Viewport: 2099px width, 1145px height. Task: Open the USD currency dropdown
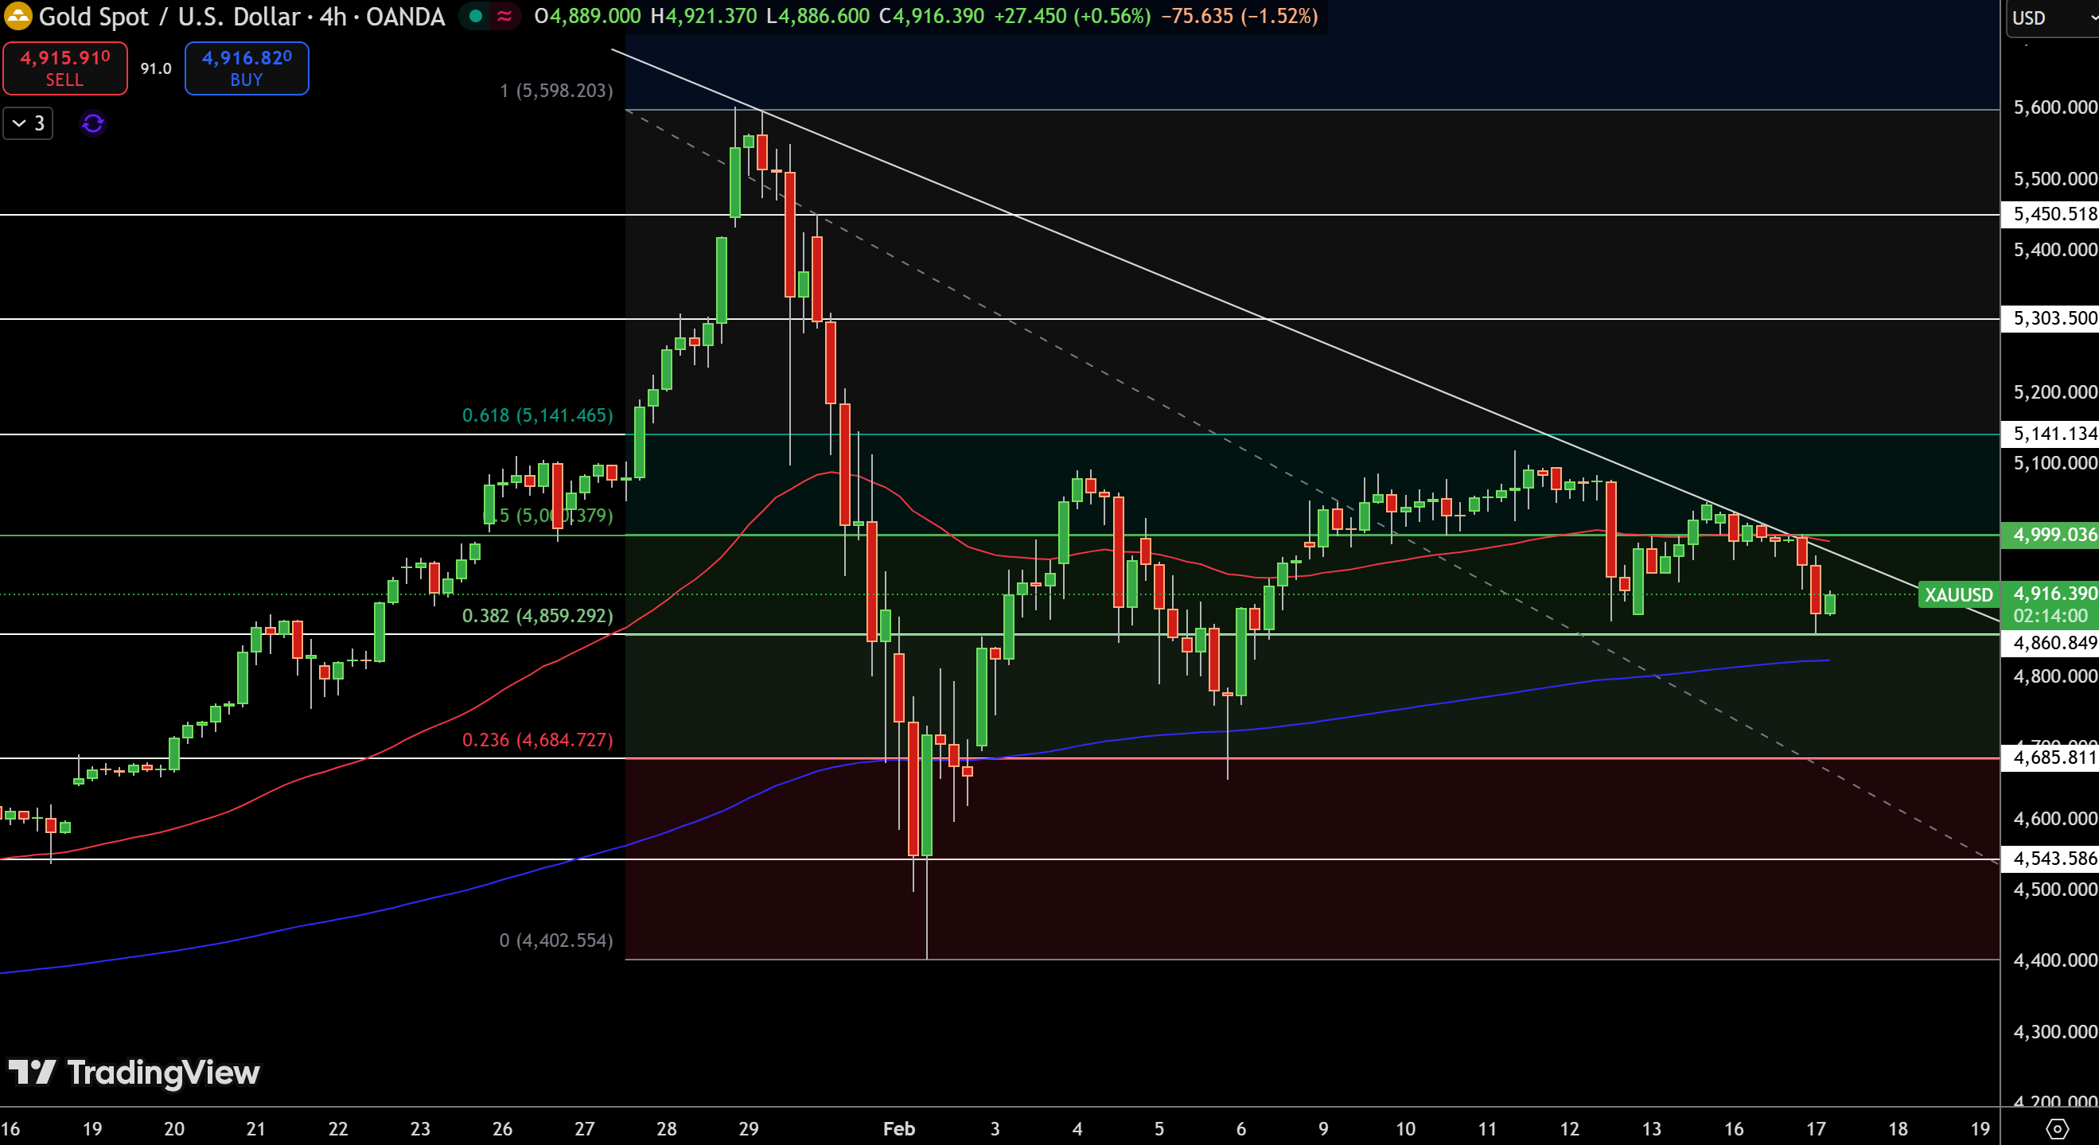click(2052, 18)
